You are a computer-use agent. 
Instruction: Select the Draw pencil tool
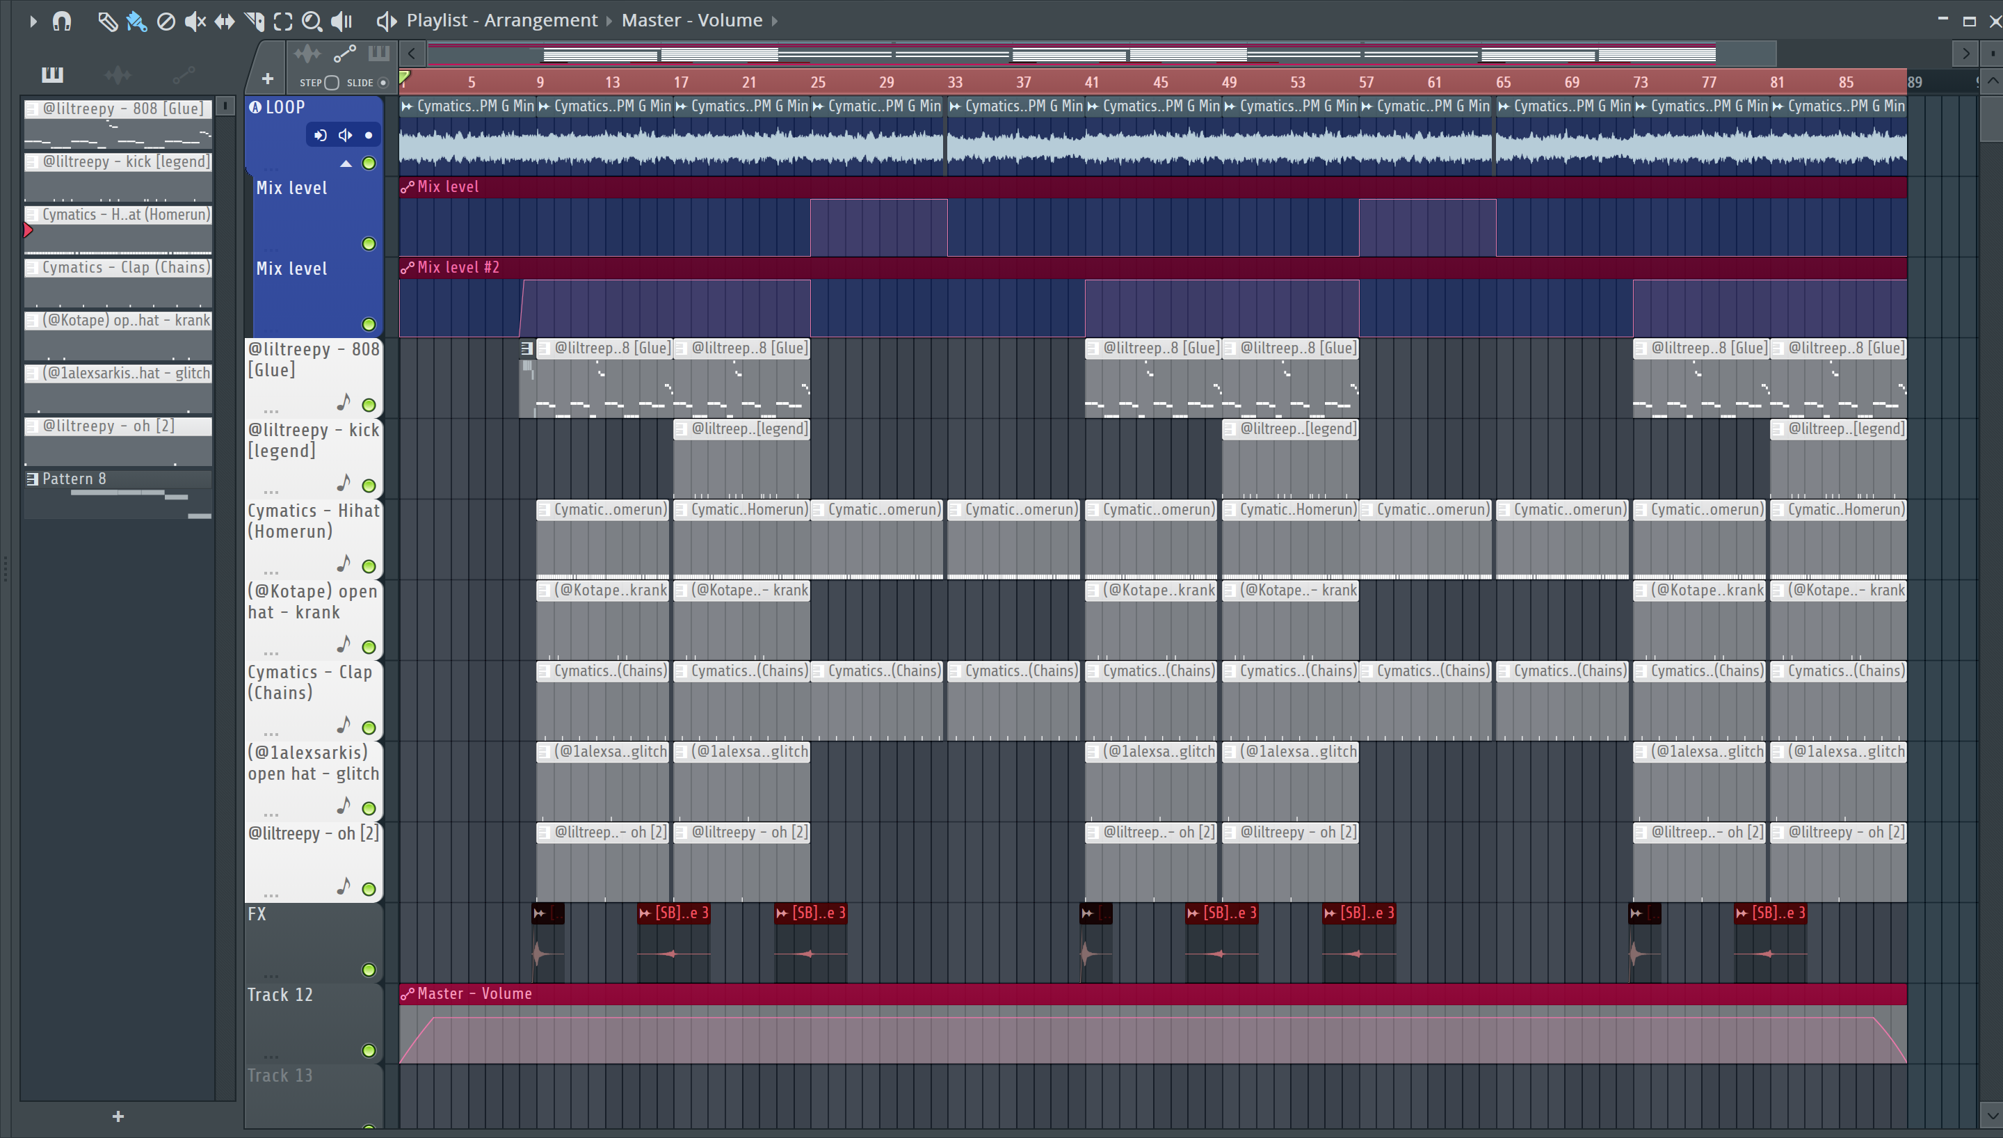(107, 21)
